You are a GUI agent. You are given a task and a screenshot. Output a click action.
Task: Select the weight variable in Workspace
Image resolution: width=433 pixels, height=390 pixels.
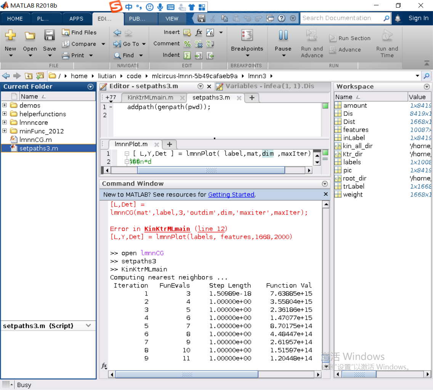pyautogui.click(x=383, y=194)
